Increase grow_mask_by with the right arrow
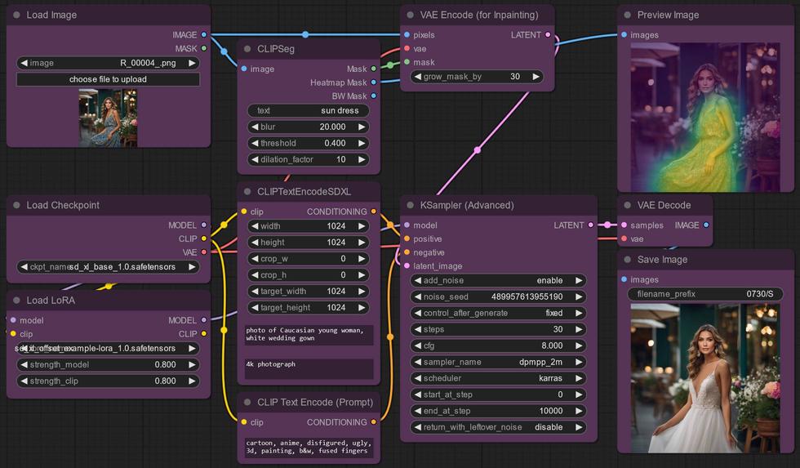 coord(536,77)
